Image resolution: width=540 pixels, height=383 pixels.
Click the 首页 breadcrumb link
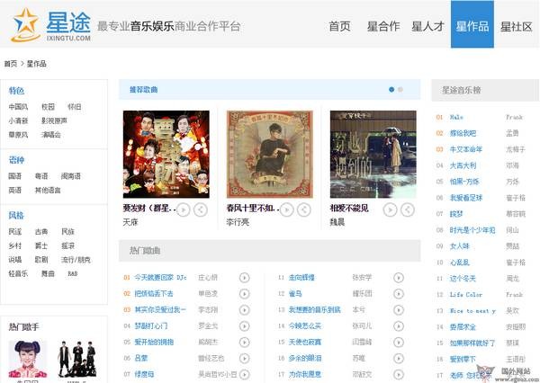click(x=10, y=64)
